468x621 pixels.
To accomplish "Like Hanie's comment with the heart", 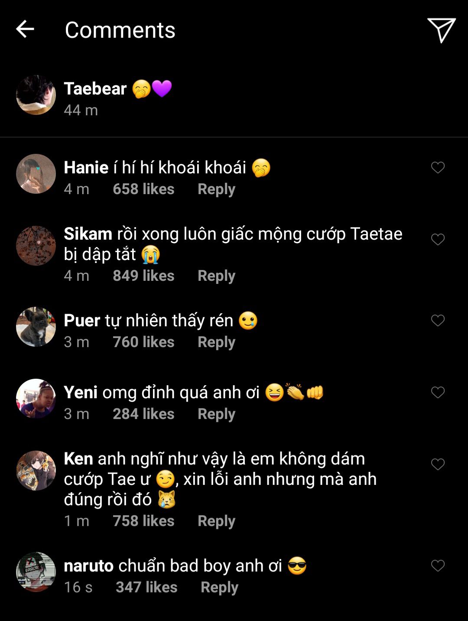I will (x=438, y=167).
